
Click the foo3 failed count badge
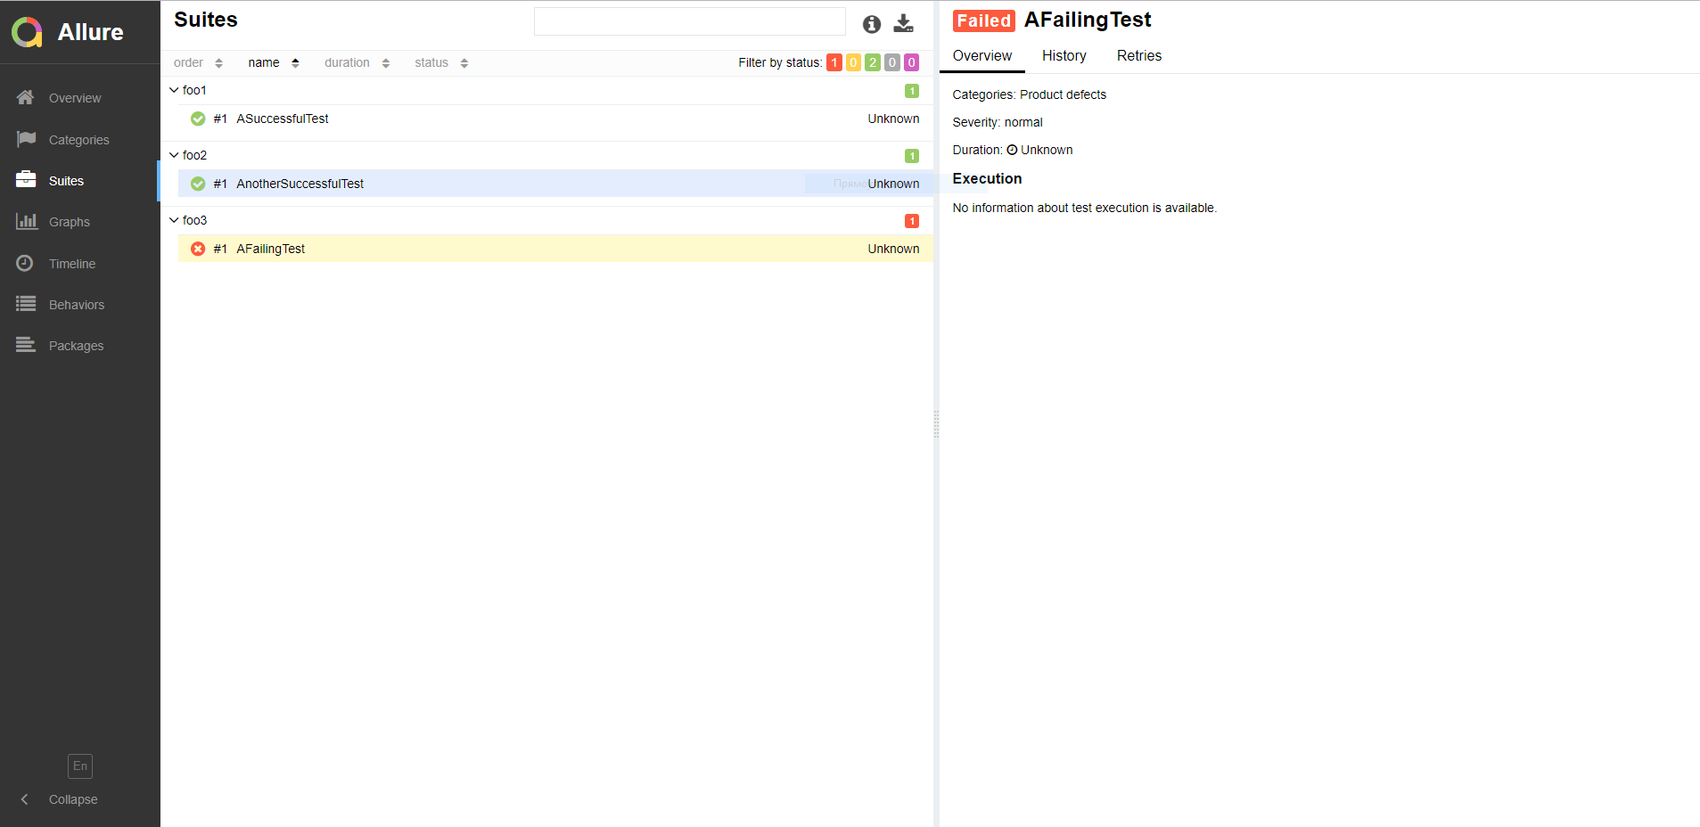click(912, 221)
